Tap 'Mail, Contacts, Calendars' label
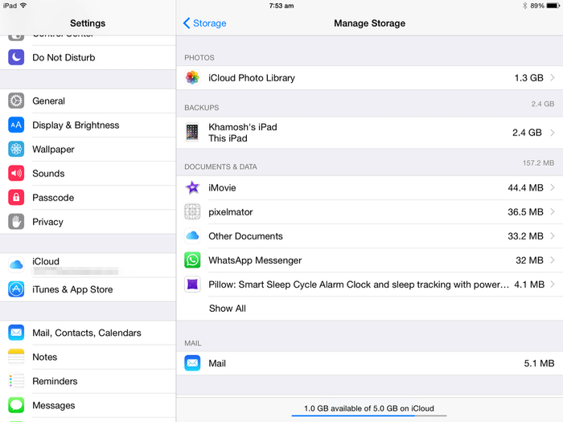 87,333
